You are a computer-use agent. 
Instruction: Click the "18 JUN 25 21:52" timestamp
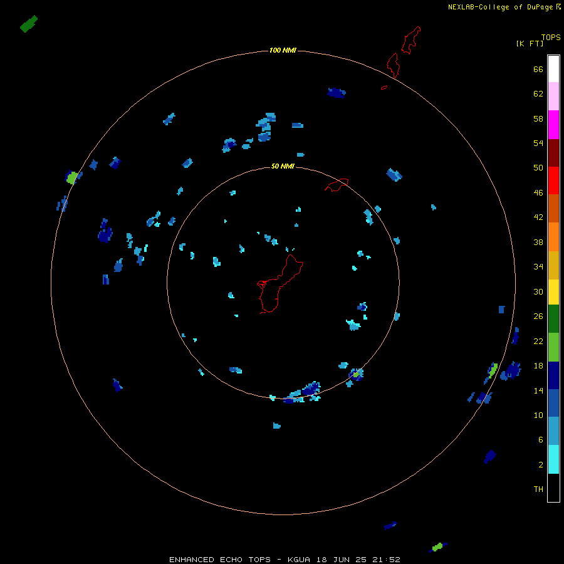[x=358, y=560]
